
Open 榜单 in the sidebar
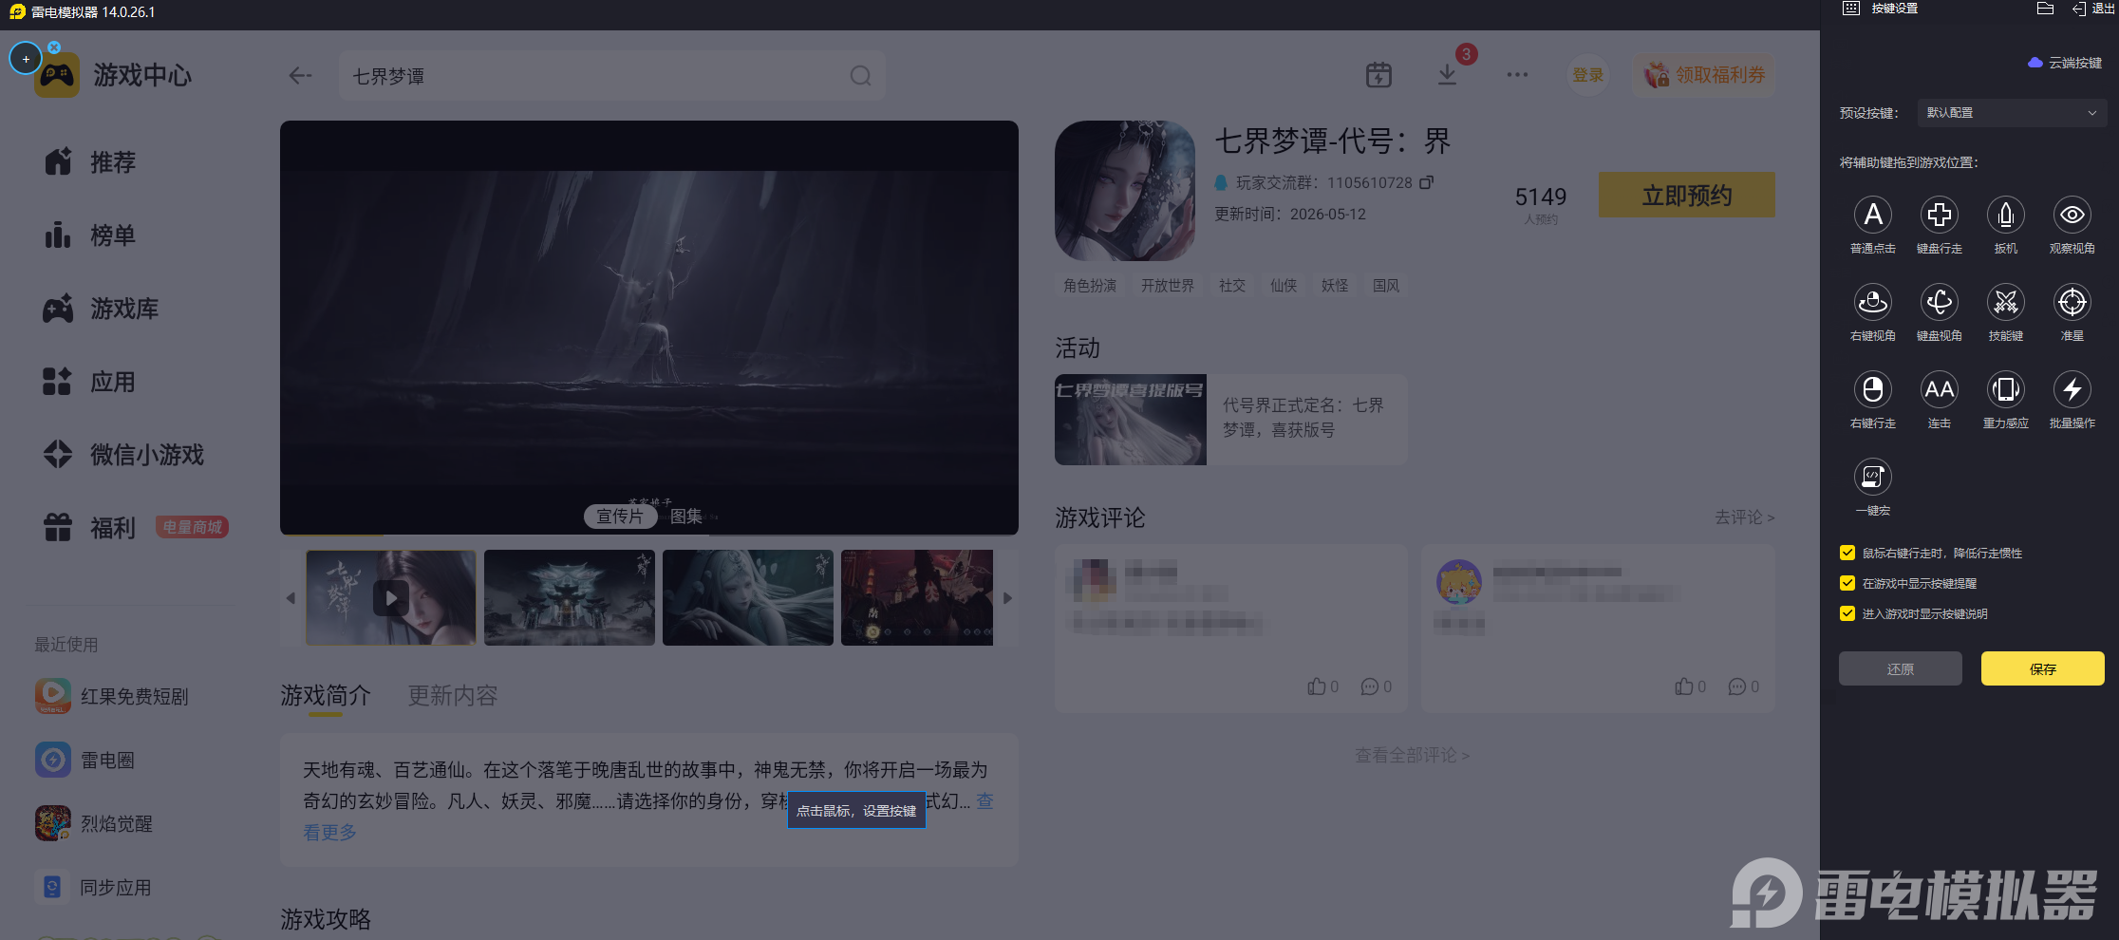91,235
